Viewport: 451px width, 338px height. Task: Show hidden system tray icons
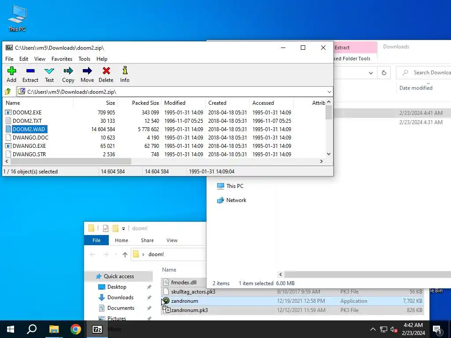click(x=373, y=329)
